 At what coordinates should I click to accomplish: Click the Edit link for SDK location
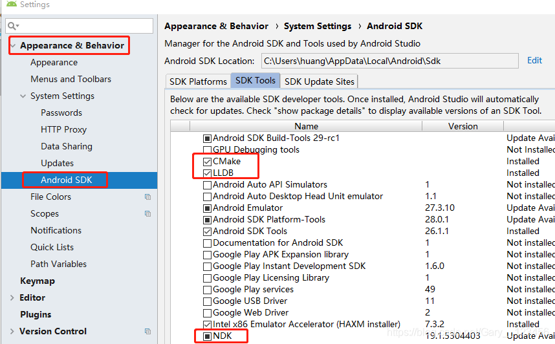(x=534, y=61)
